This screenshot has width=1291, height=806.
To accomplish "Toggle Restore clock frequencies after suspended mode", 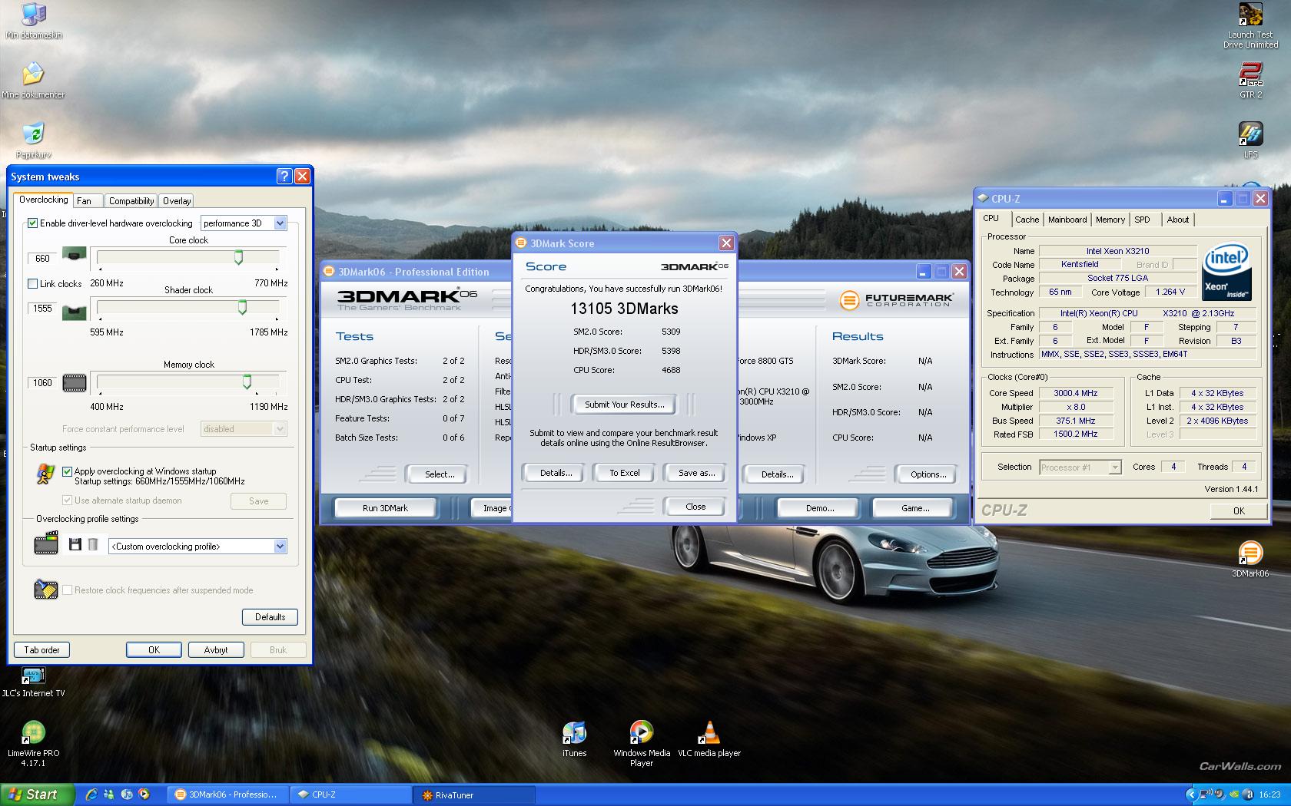I will coord(67,590).
